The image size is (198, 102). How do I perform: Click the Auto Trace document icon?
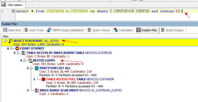tap(26, 30)
